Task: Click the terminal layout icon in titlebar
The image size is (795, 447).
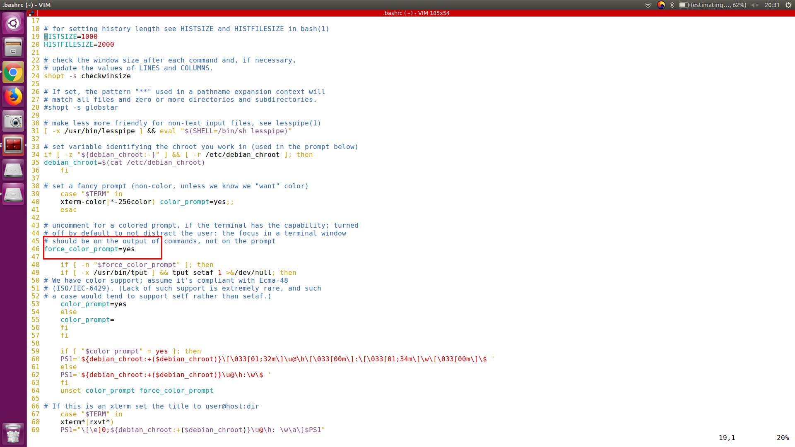Action: tap(31, 13)
